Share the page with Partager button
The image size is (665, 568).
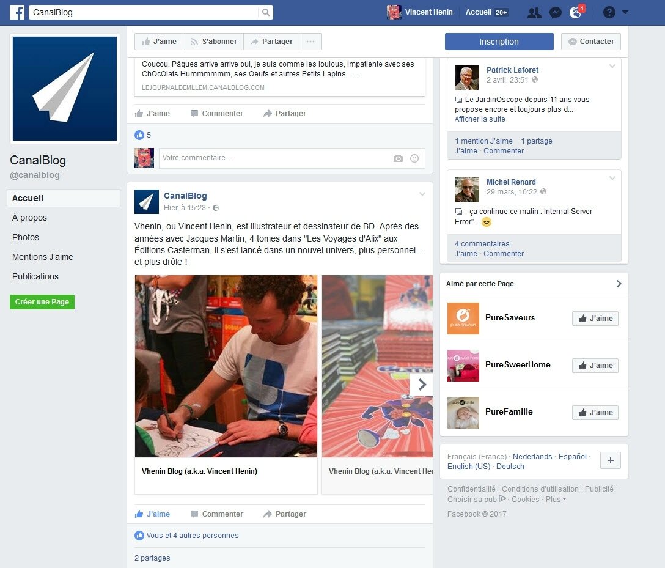click(271, 42)
